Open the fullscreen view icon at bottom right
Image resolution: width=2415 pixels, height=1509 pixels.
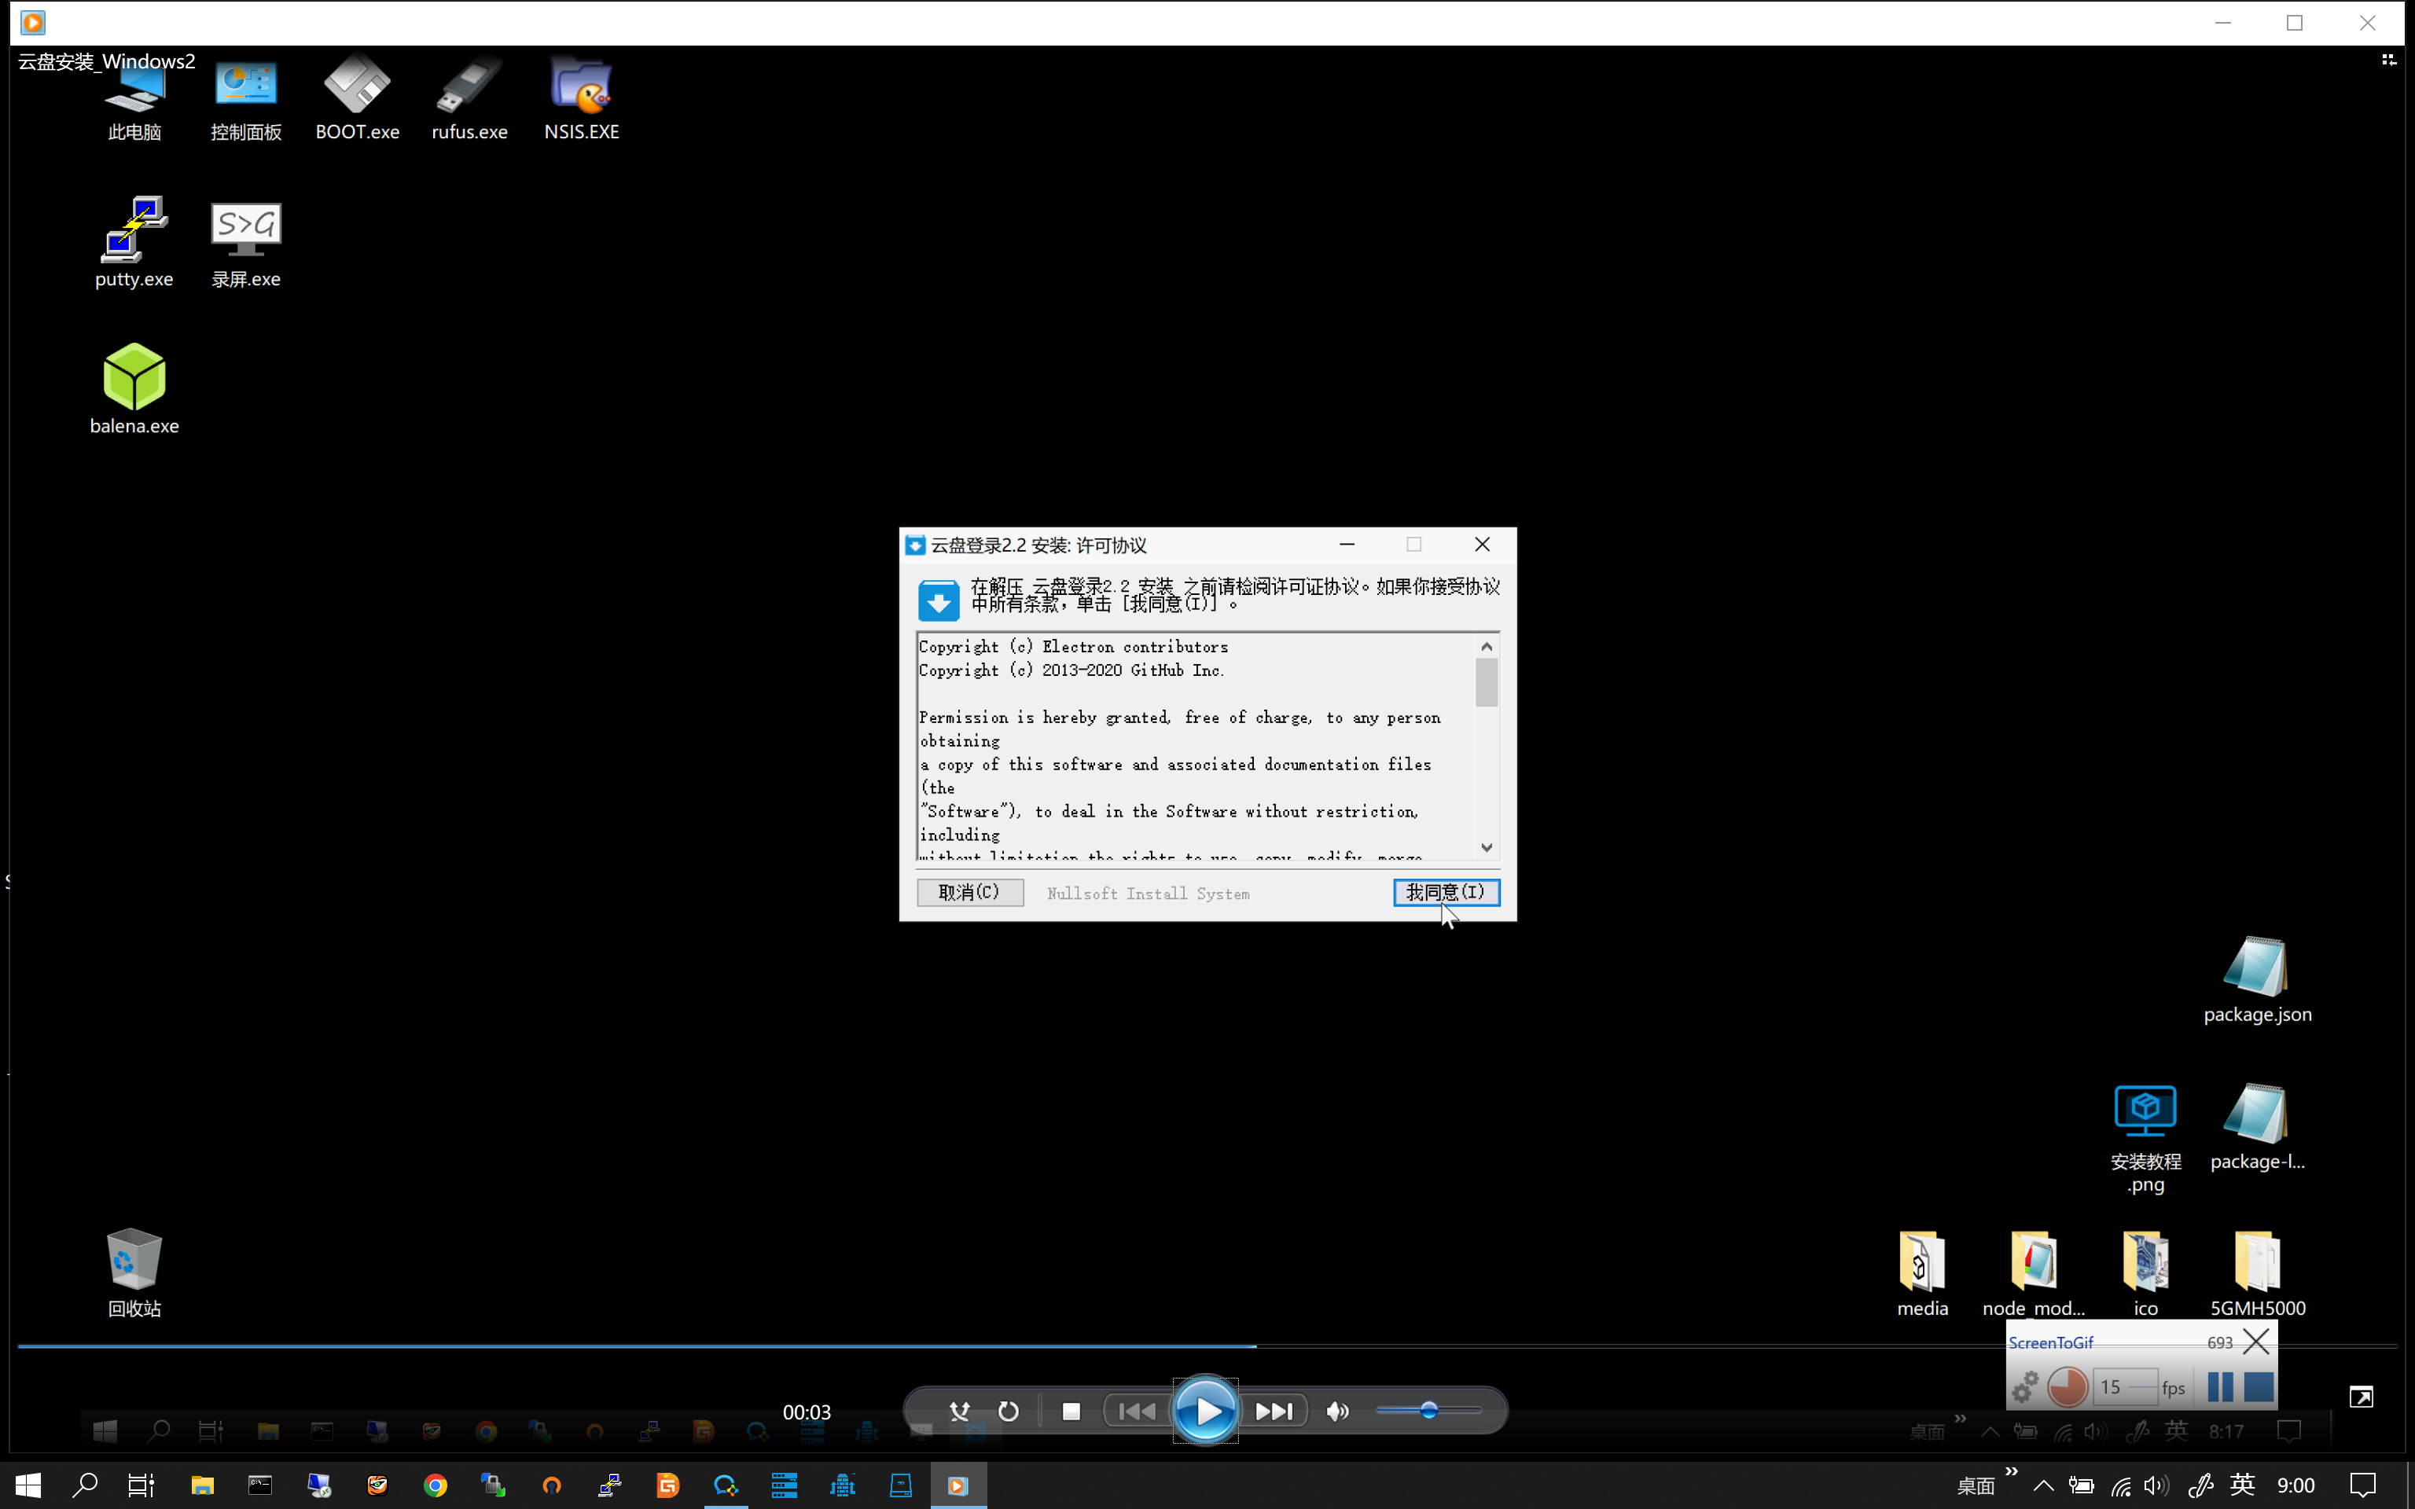click(2361, 1397)
